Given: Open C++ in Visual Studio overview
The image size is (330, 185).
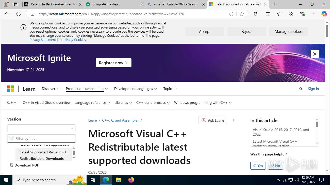Looking at the screenshot, I should pyautogui.click(x=47, y=103).
